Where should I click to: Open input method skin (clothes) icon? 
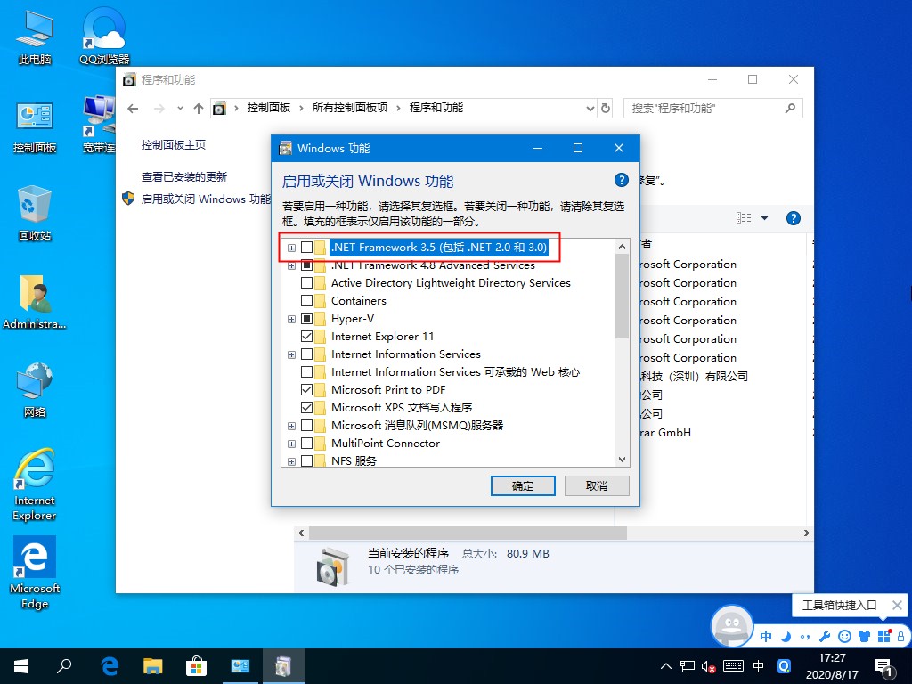[863, 637]
